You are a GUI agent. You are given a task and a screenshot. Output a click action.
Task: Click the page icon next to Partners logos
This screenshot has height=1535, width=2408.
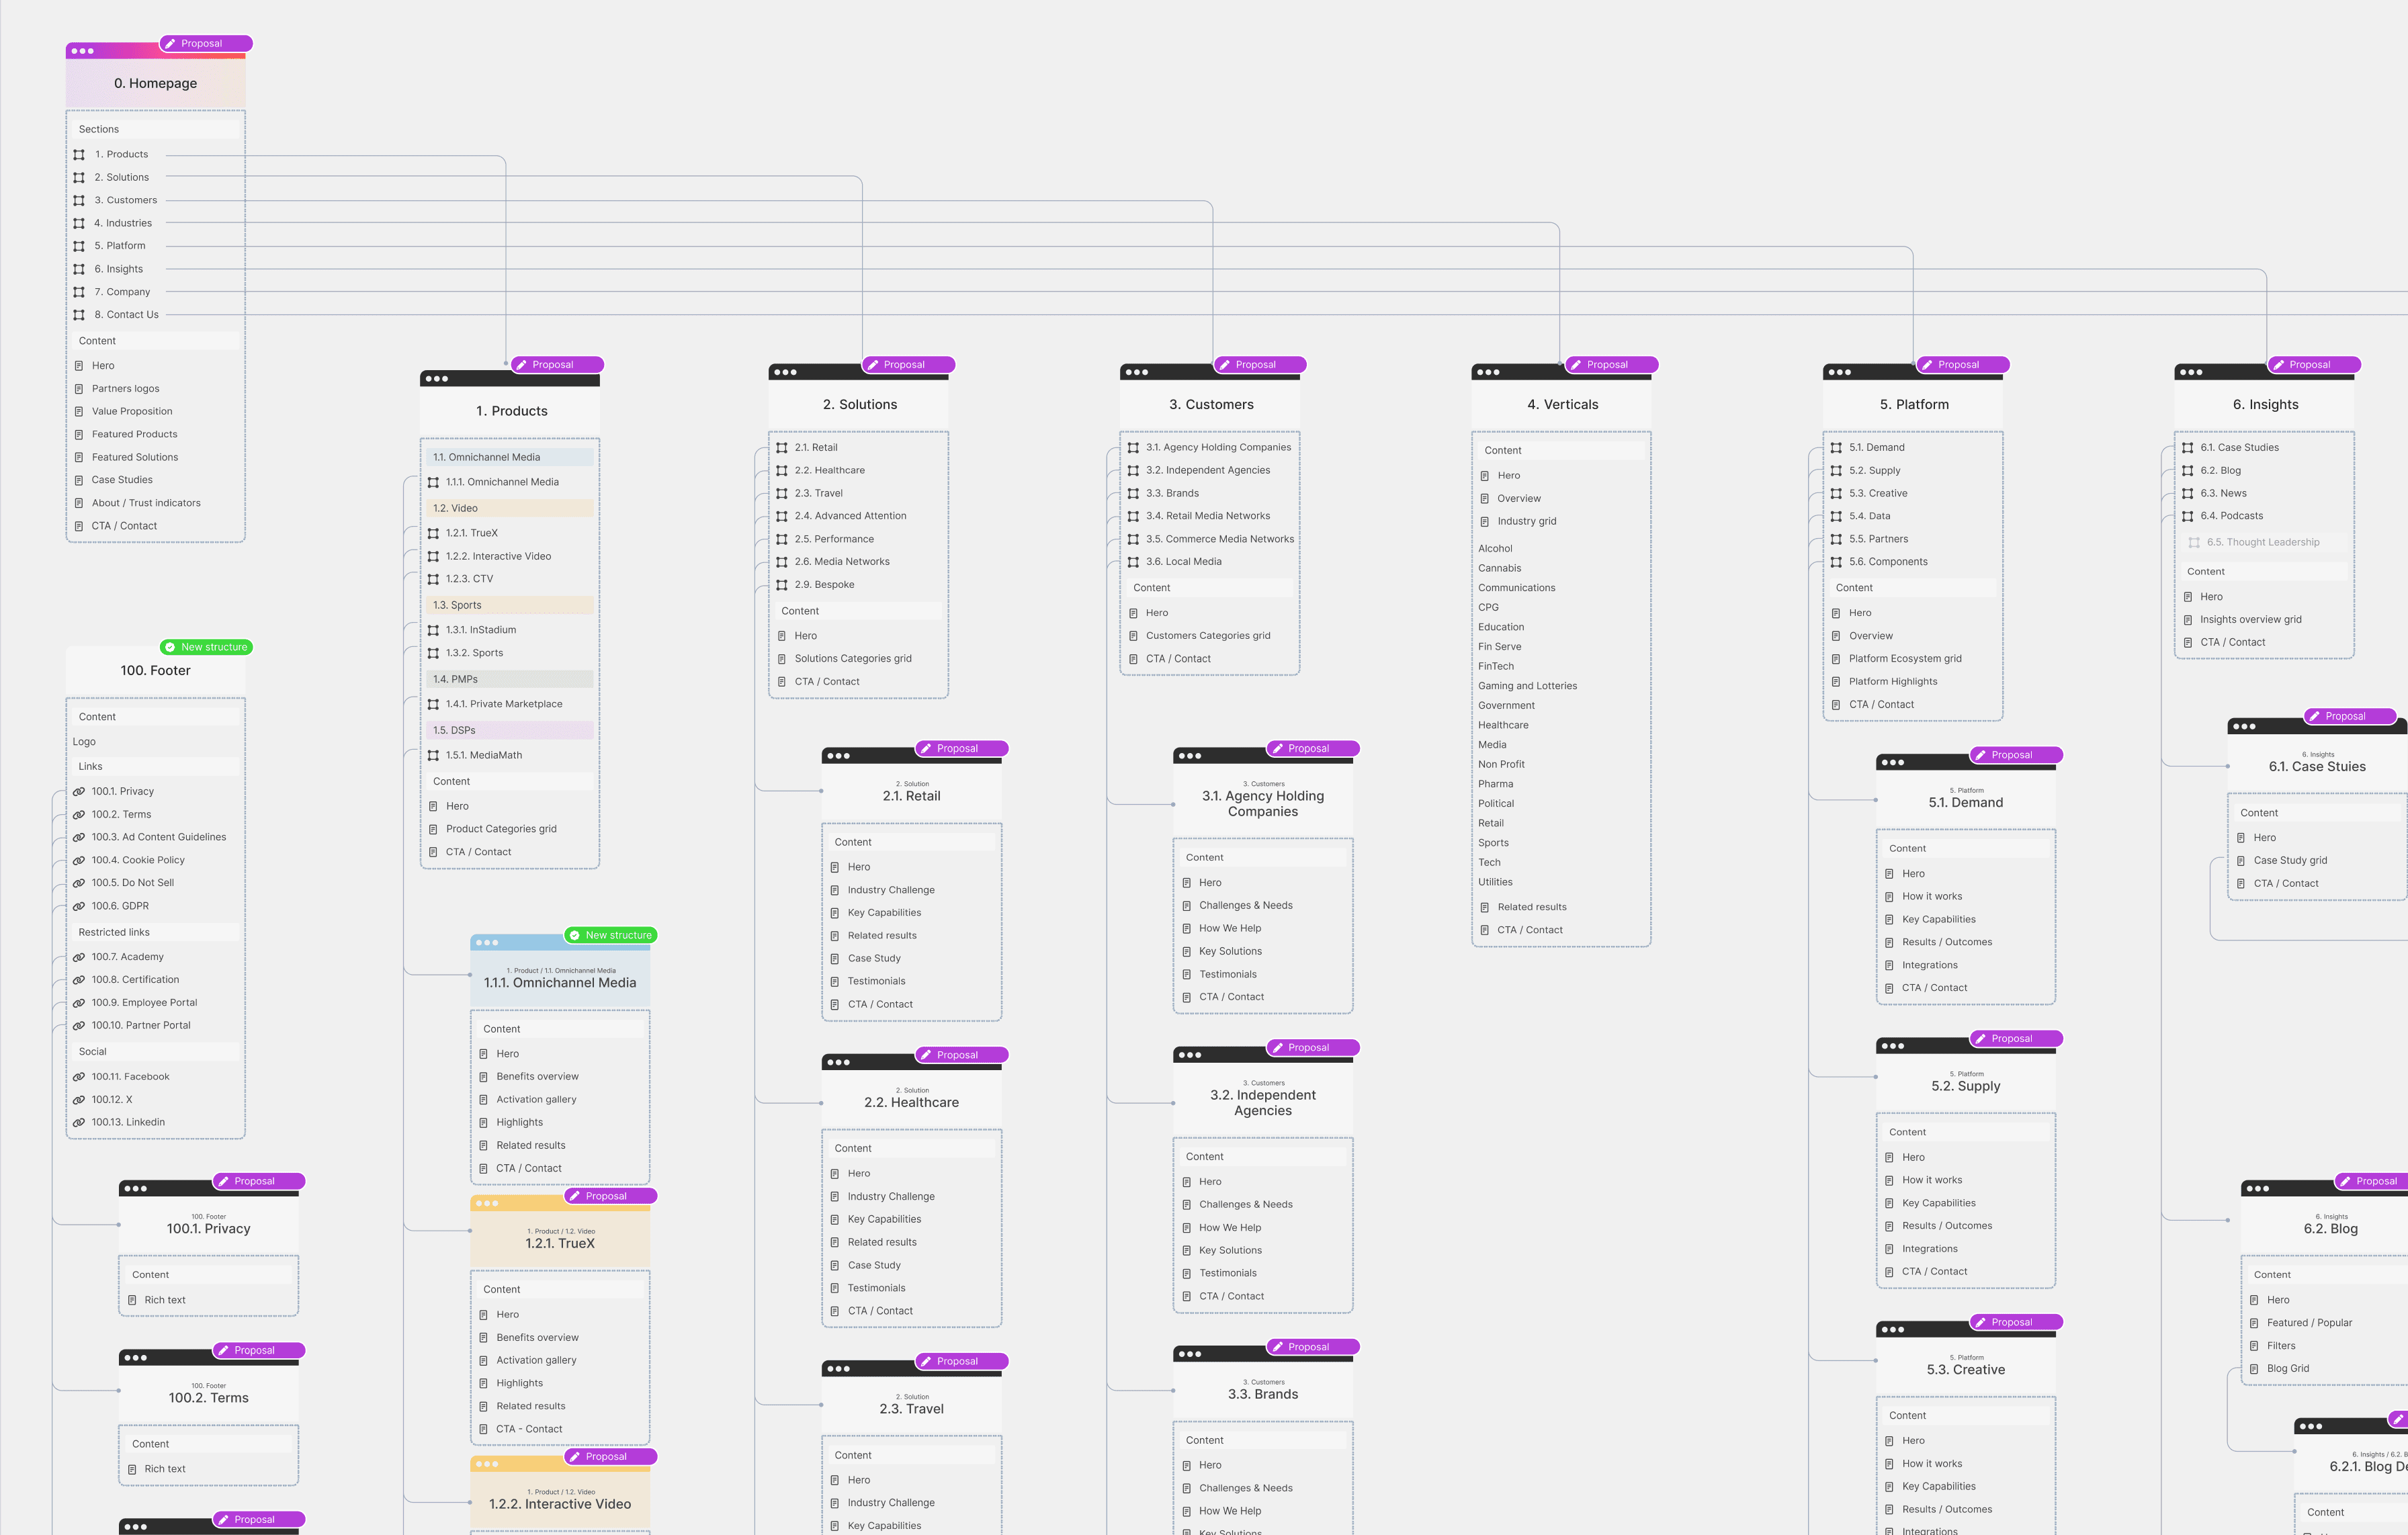click(x=79, y=389)
